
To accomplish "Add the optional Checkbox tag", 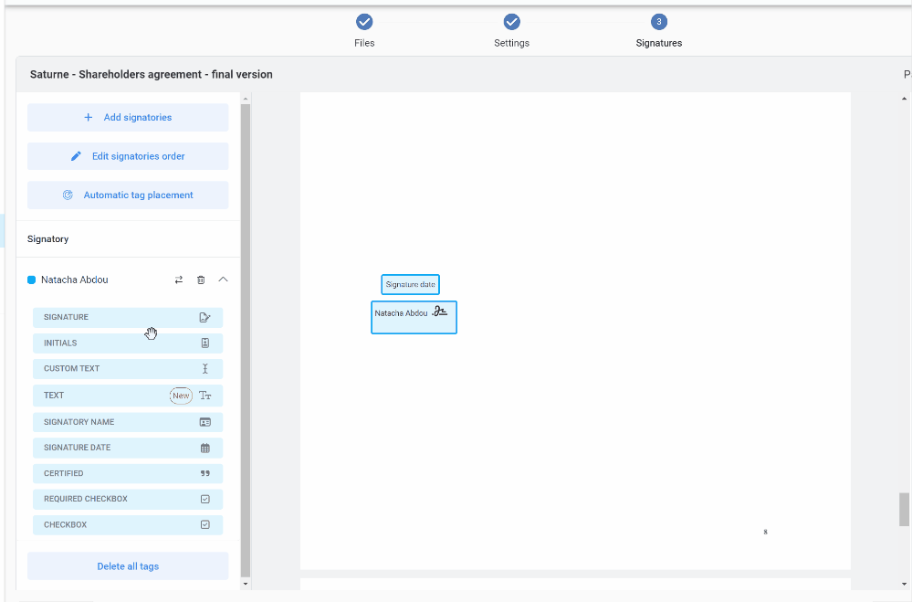I will (128, 525).
